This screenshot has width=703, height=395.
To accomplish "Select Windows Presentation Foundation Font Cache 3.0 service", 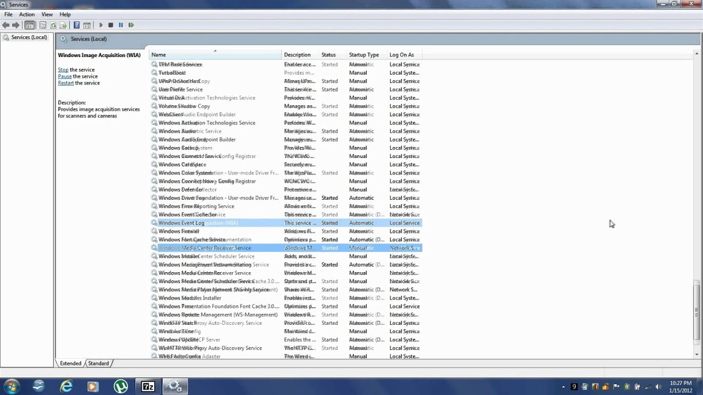I will pos(286,307).
